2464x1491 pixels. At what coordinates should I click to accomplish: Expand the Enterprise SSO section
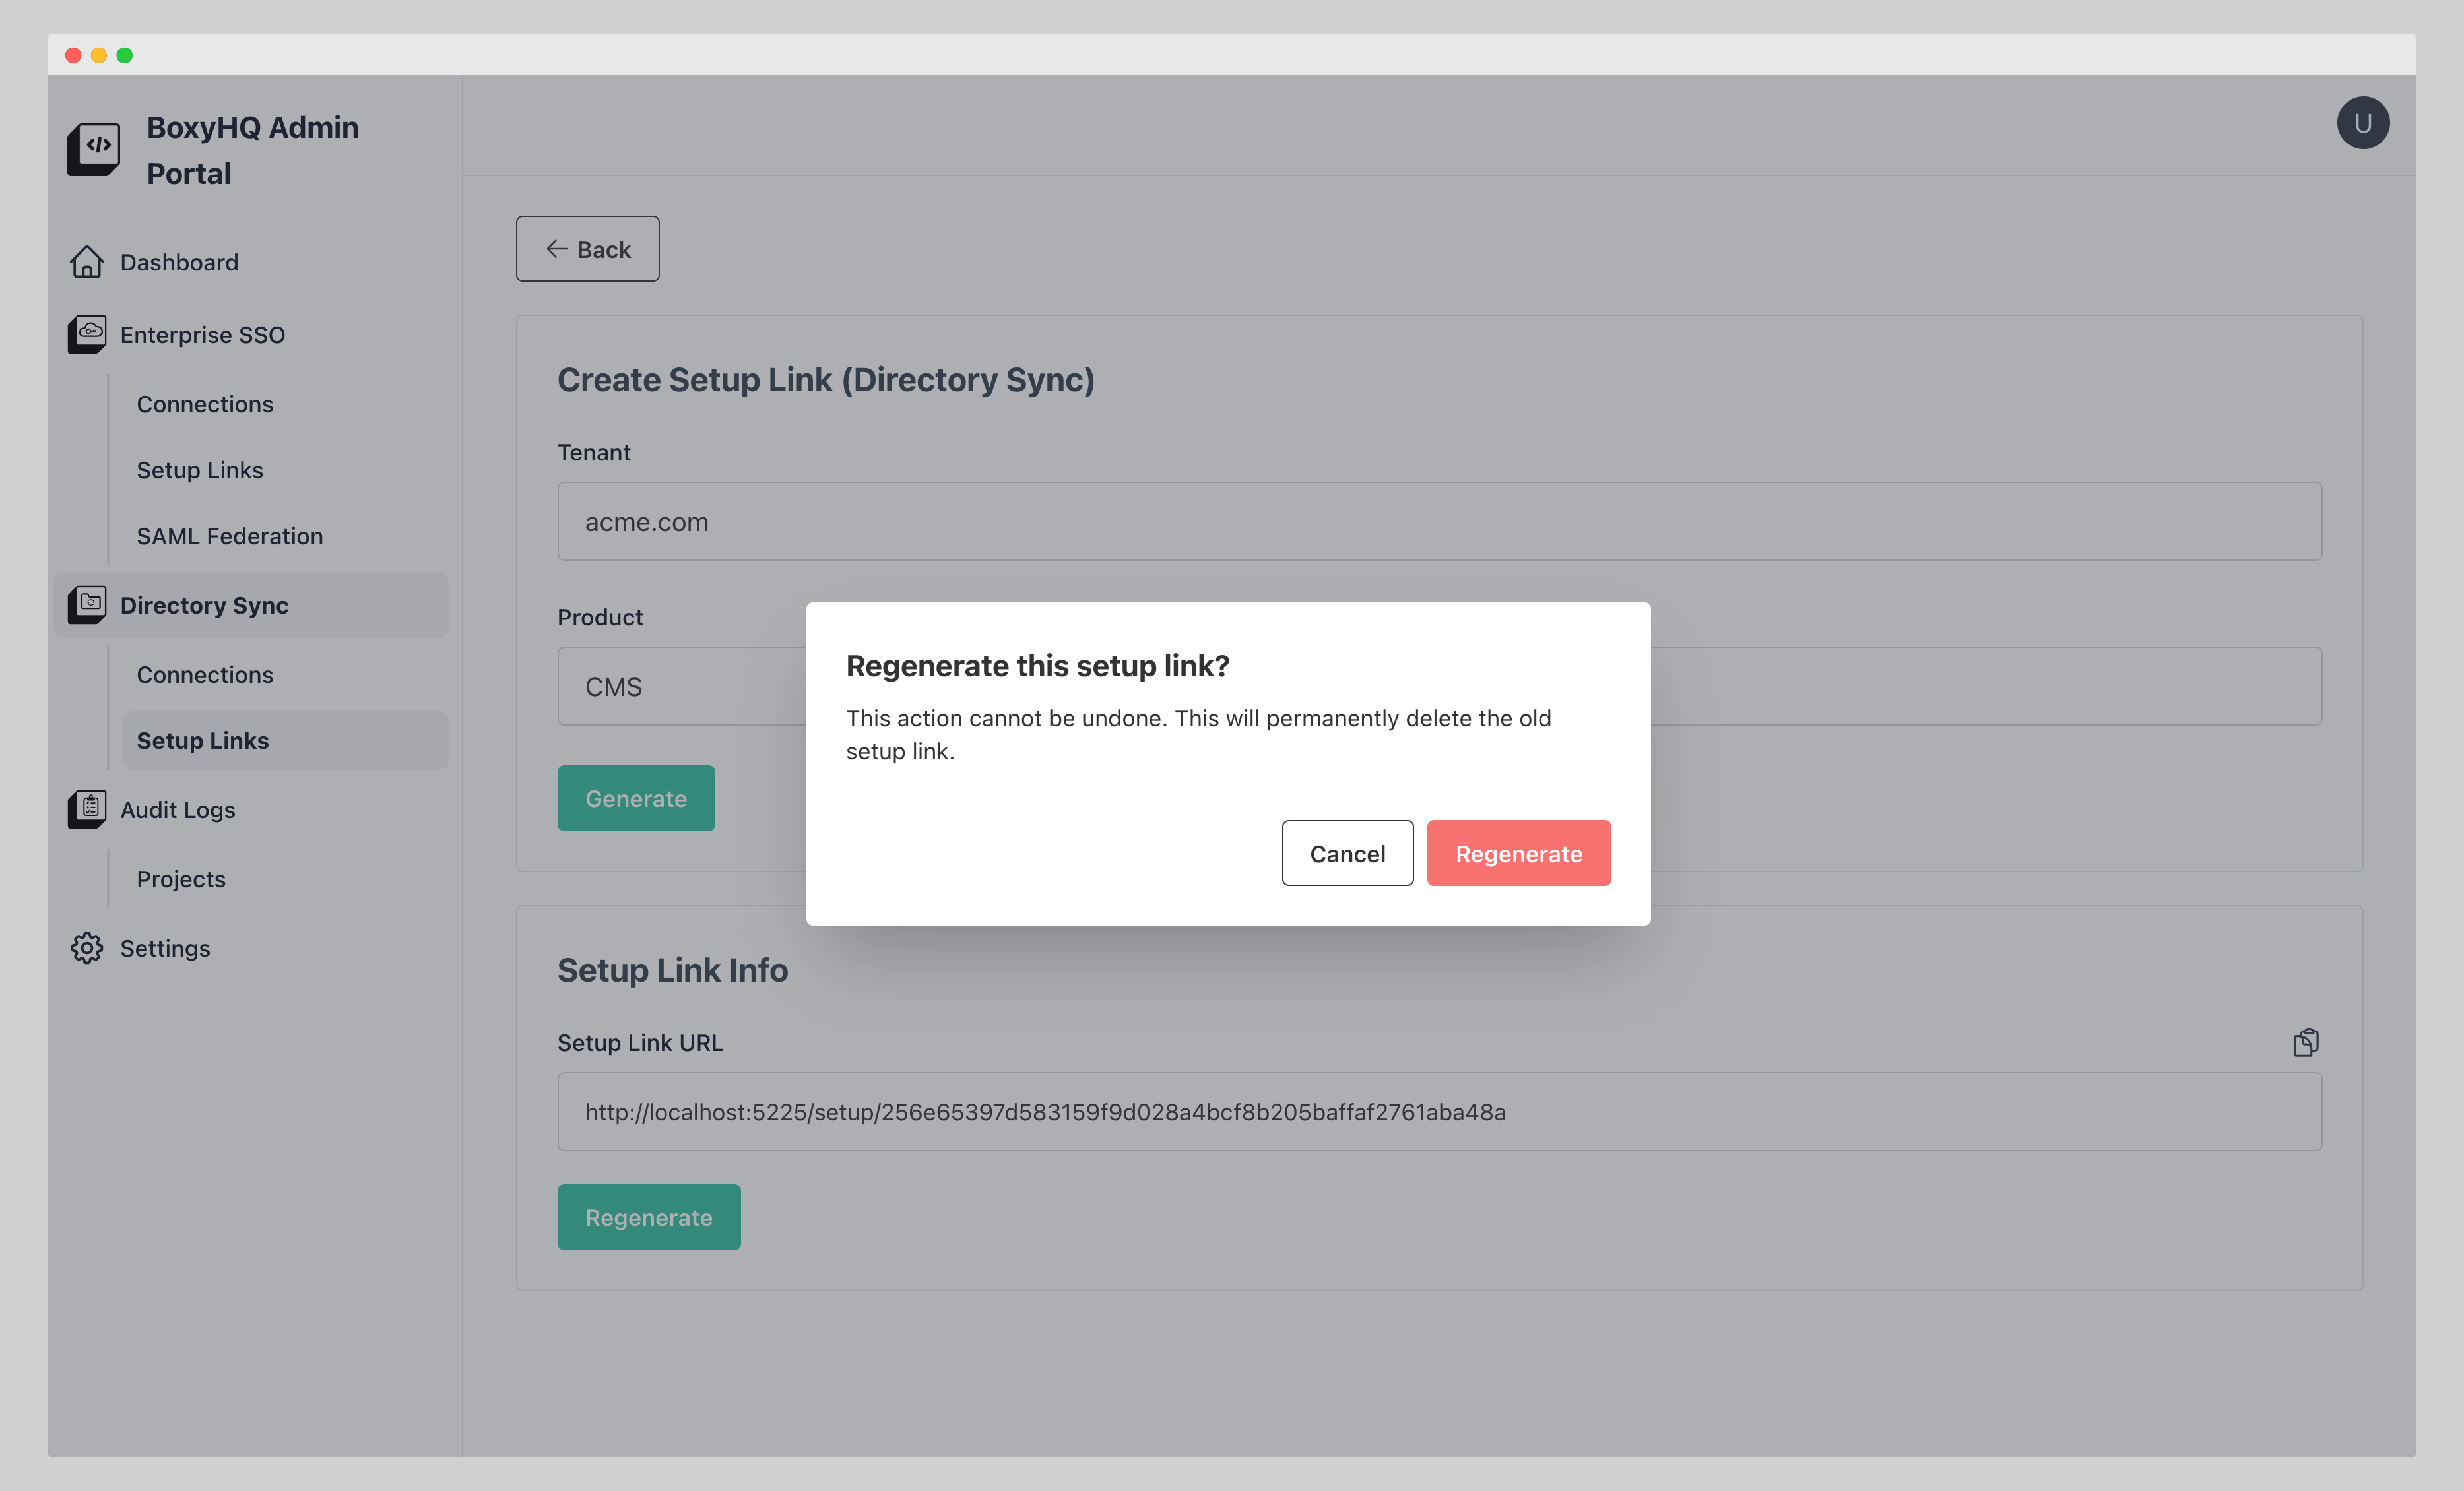tap(202, 334)
